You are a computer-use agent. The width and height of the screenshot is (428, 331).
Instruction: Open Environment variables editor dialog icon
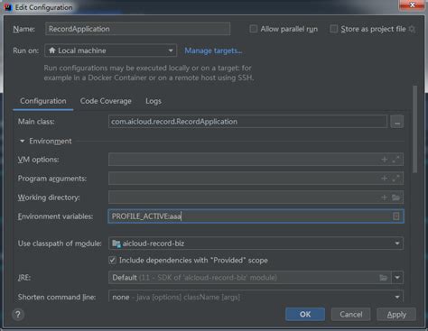(396, 216)
